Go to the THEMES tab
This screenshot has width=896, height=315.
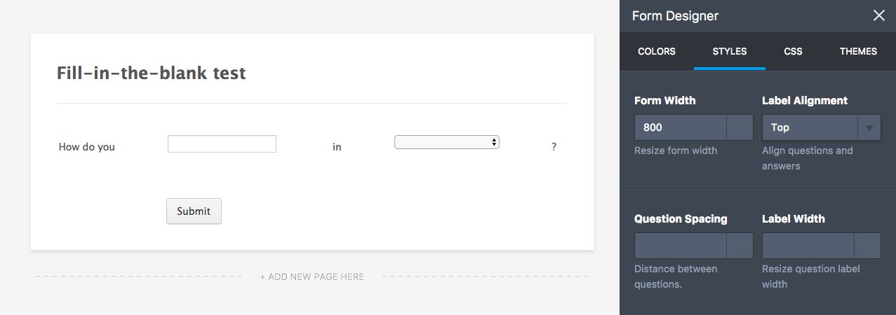point(858,51)
